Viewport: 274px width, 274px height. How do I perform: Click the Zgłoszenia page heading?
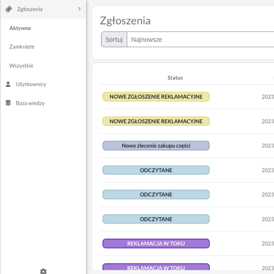[x=125, y=21]
